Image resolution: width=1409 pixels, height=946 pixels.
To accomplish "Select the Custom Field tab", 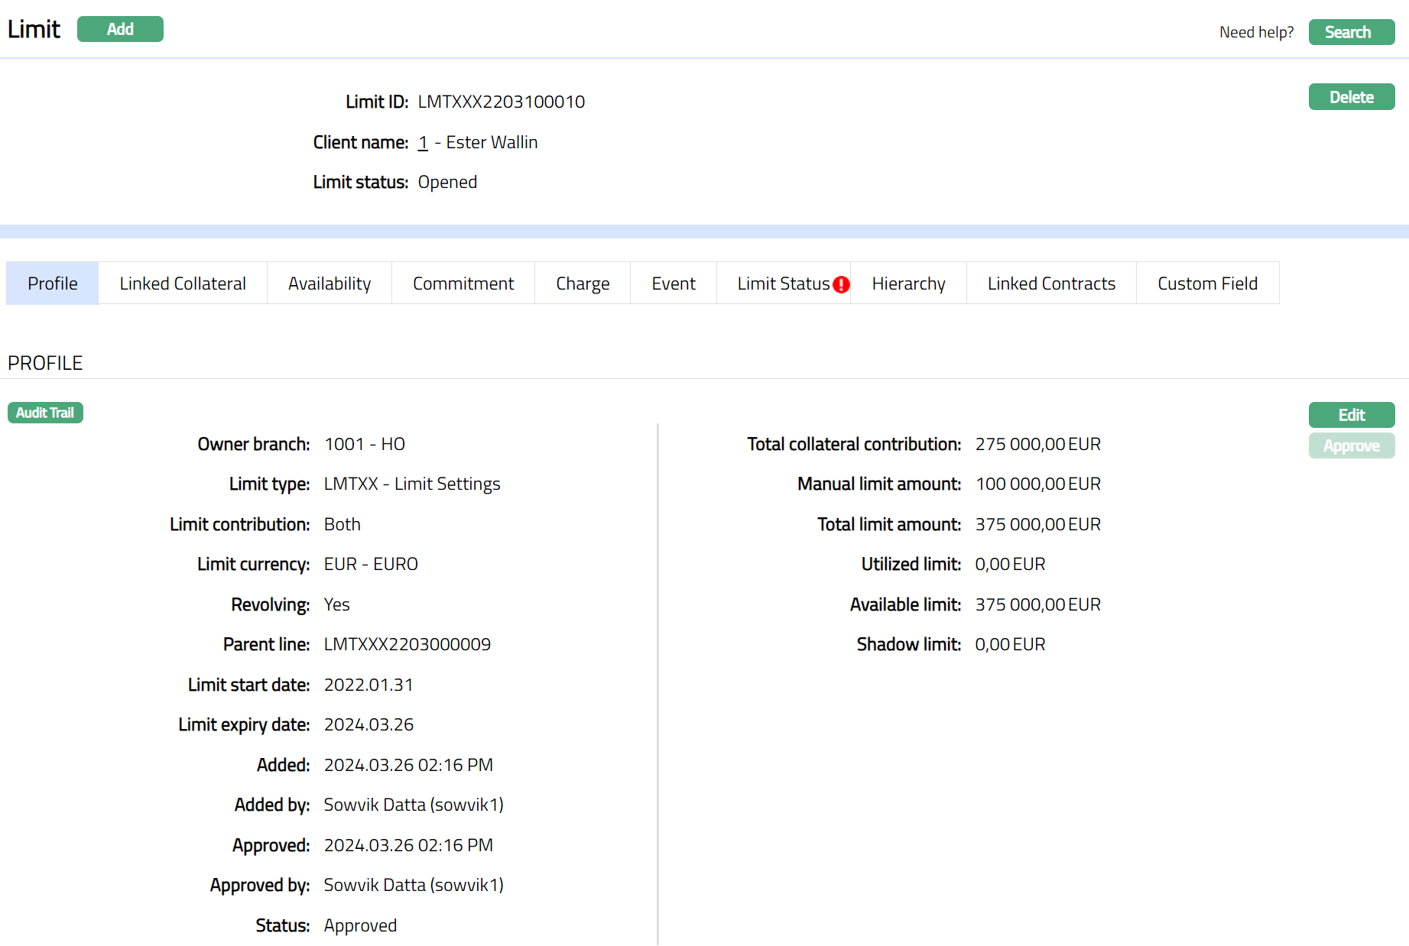I will pyautogui.click(x=1207, y=283).
